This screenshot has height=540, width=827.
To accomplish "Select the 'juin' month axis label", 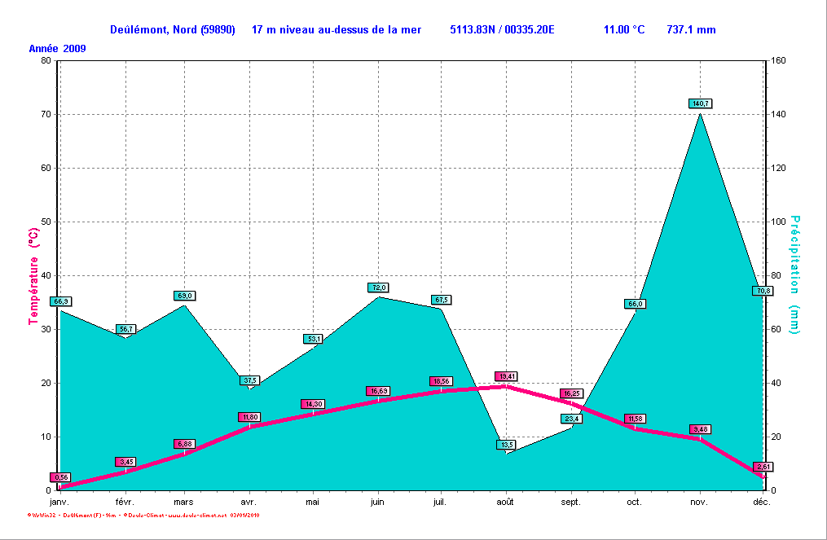I will click(x=377, y=503).
